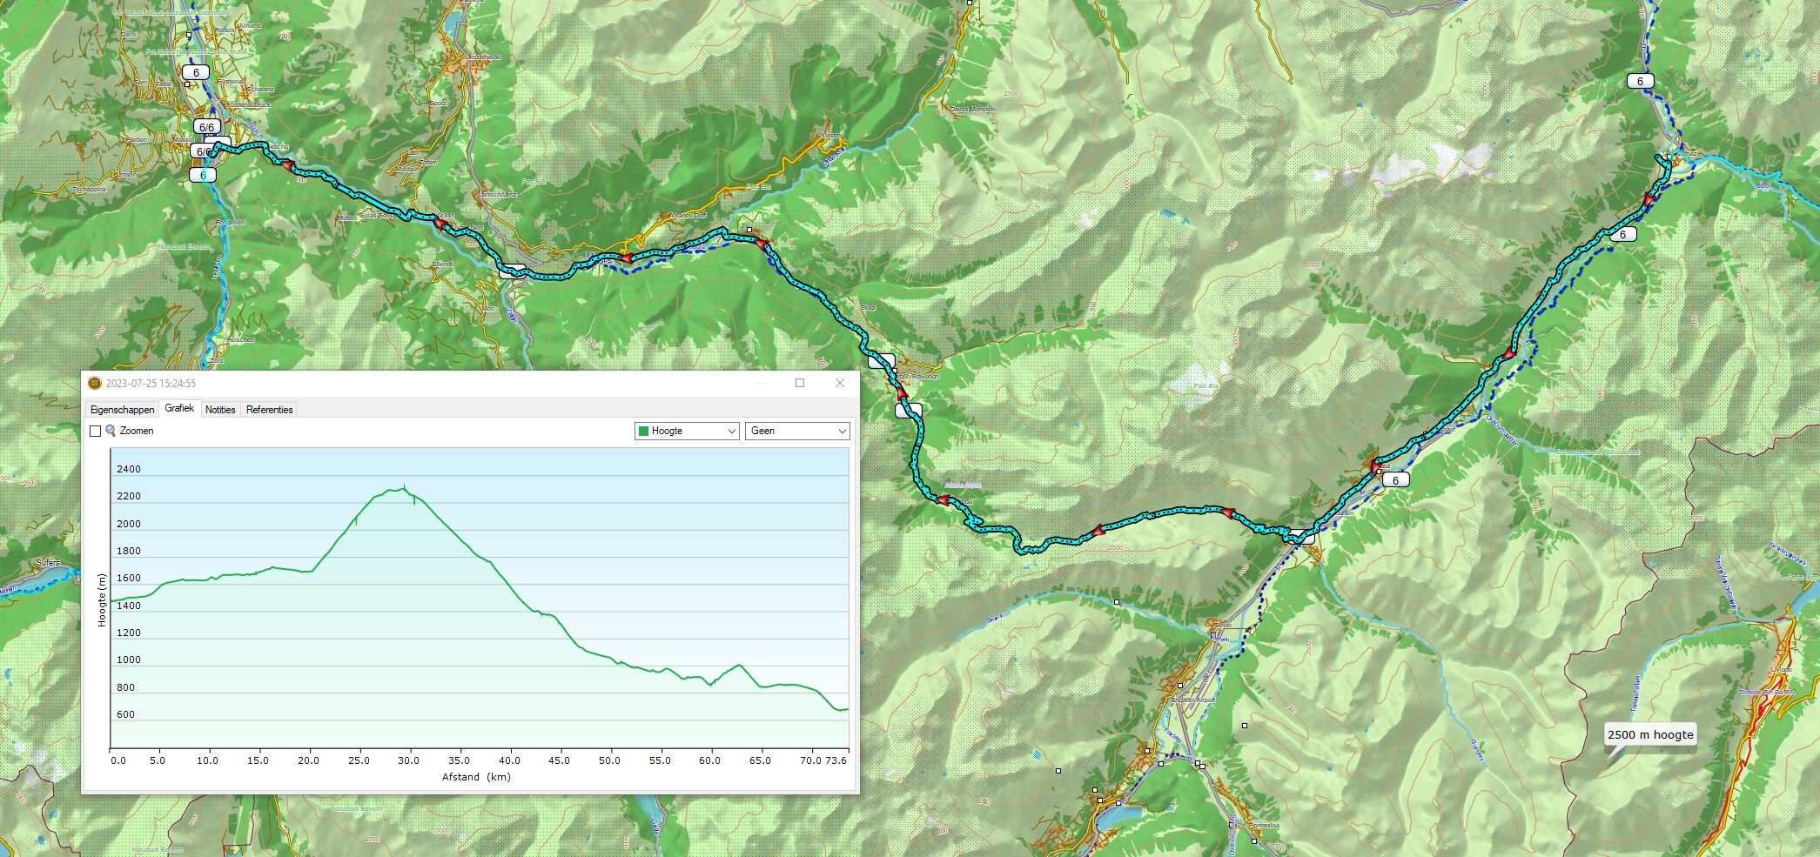Maximize the track graph dialog
Viewport: 1820px width, 857px height.
[800, 383]
